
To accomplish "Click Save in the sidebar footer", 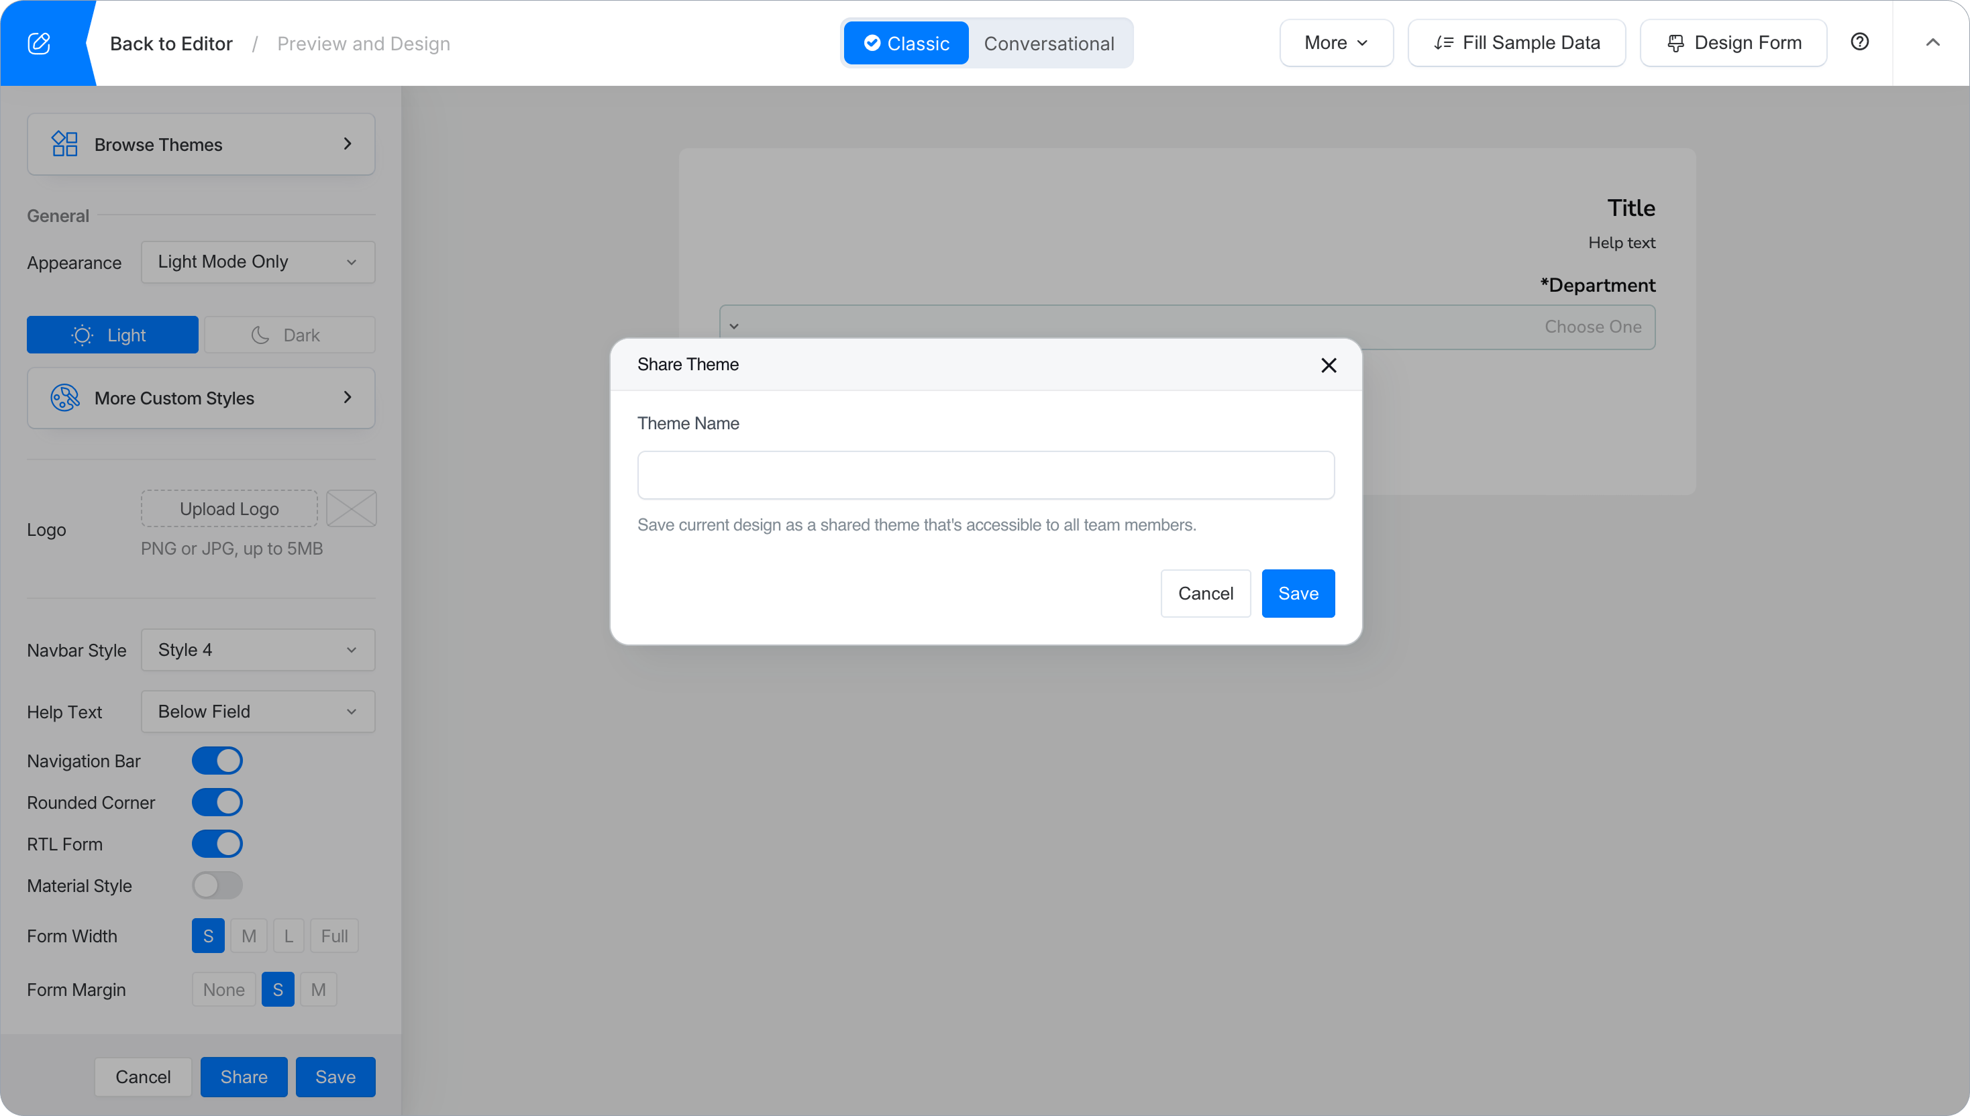I will [x=336, y=1077].
